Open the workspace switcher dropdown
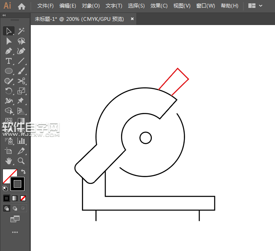This screenshot has width=275, height=251. coord(255,6)
